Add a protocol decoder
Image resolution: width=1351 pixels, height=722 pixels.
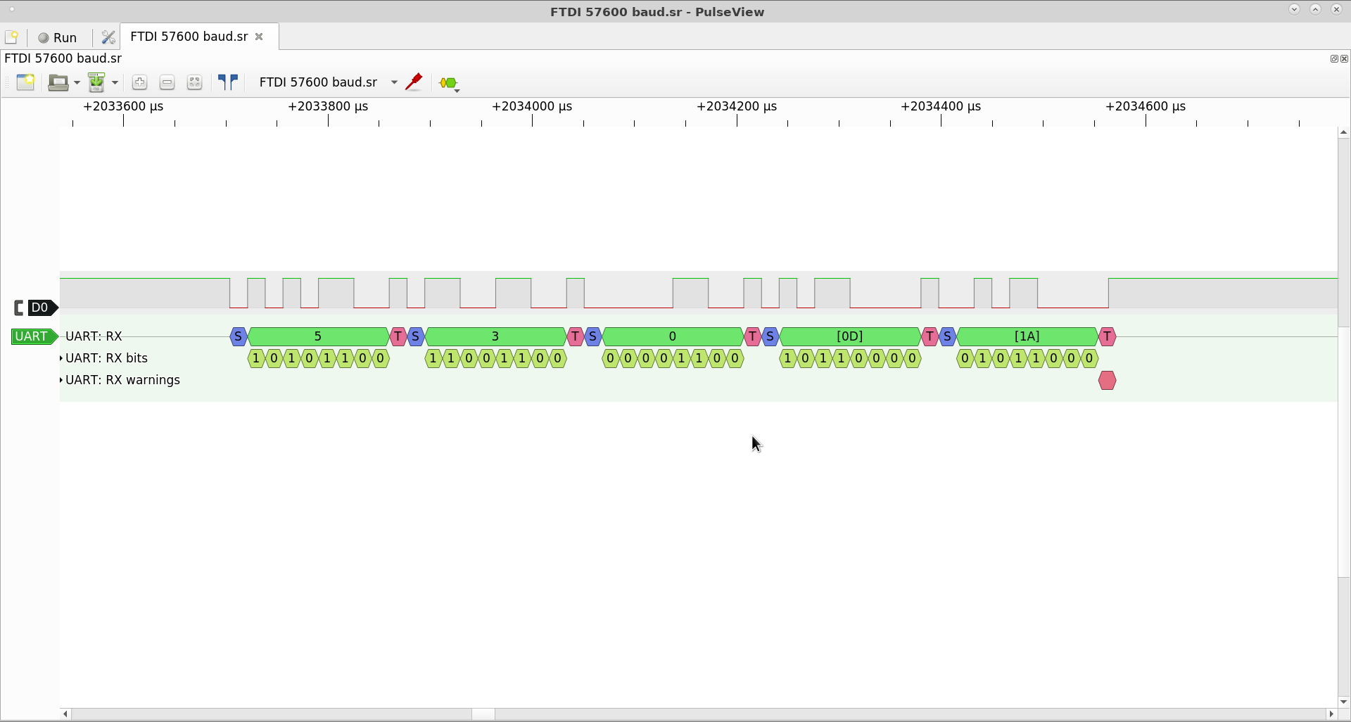tap(448, 82)
